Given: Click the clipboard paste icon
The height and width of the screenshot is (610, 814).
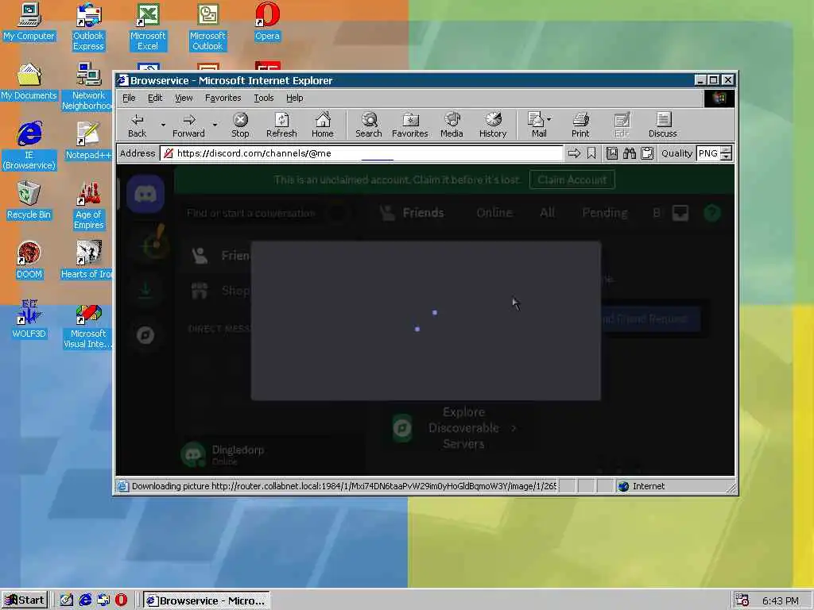Looking at the screenshot, I should tap(647, 153).
